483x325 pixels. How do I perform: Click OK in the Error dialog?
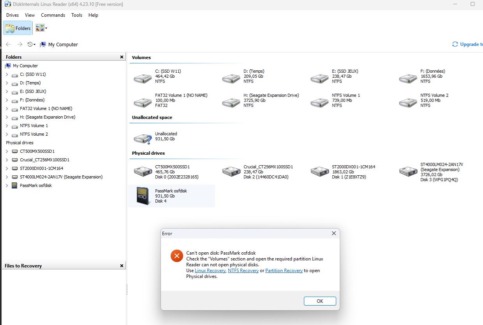tap(320, 301)
